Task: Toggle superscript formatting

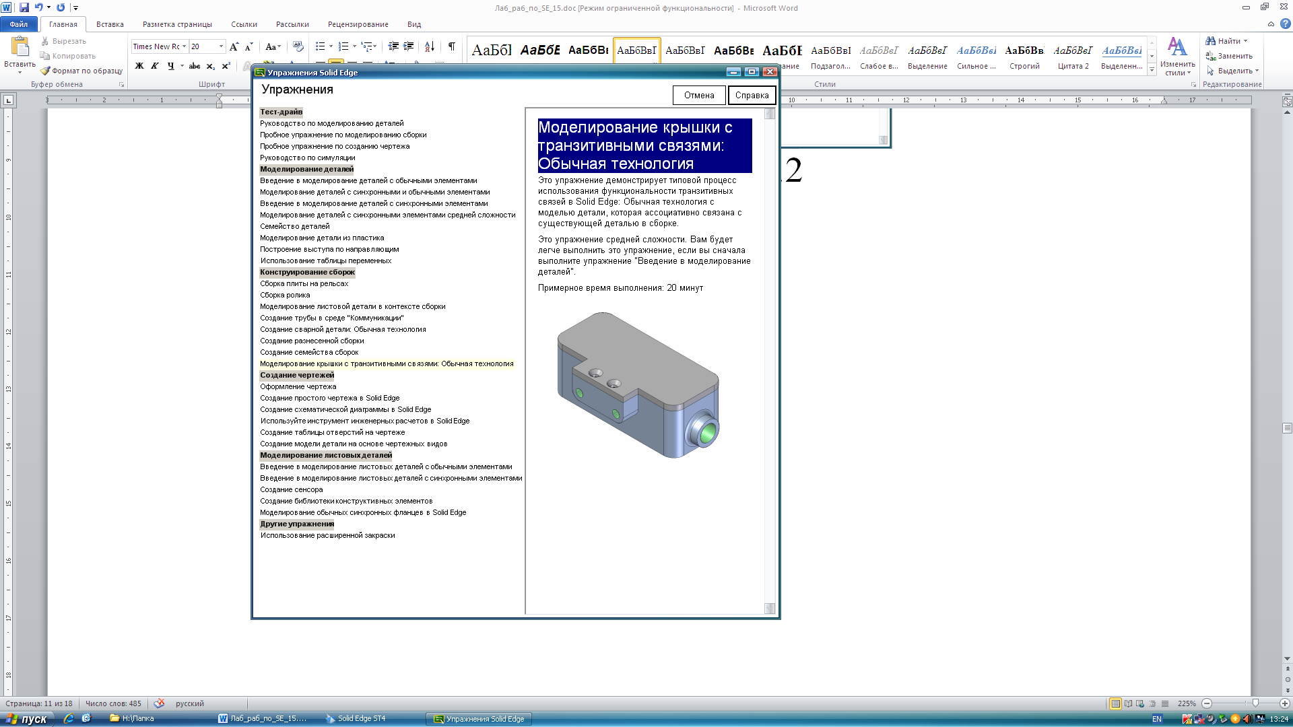Action: [226, 66]
